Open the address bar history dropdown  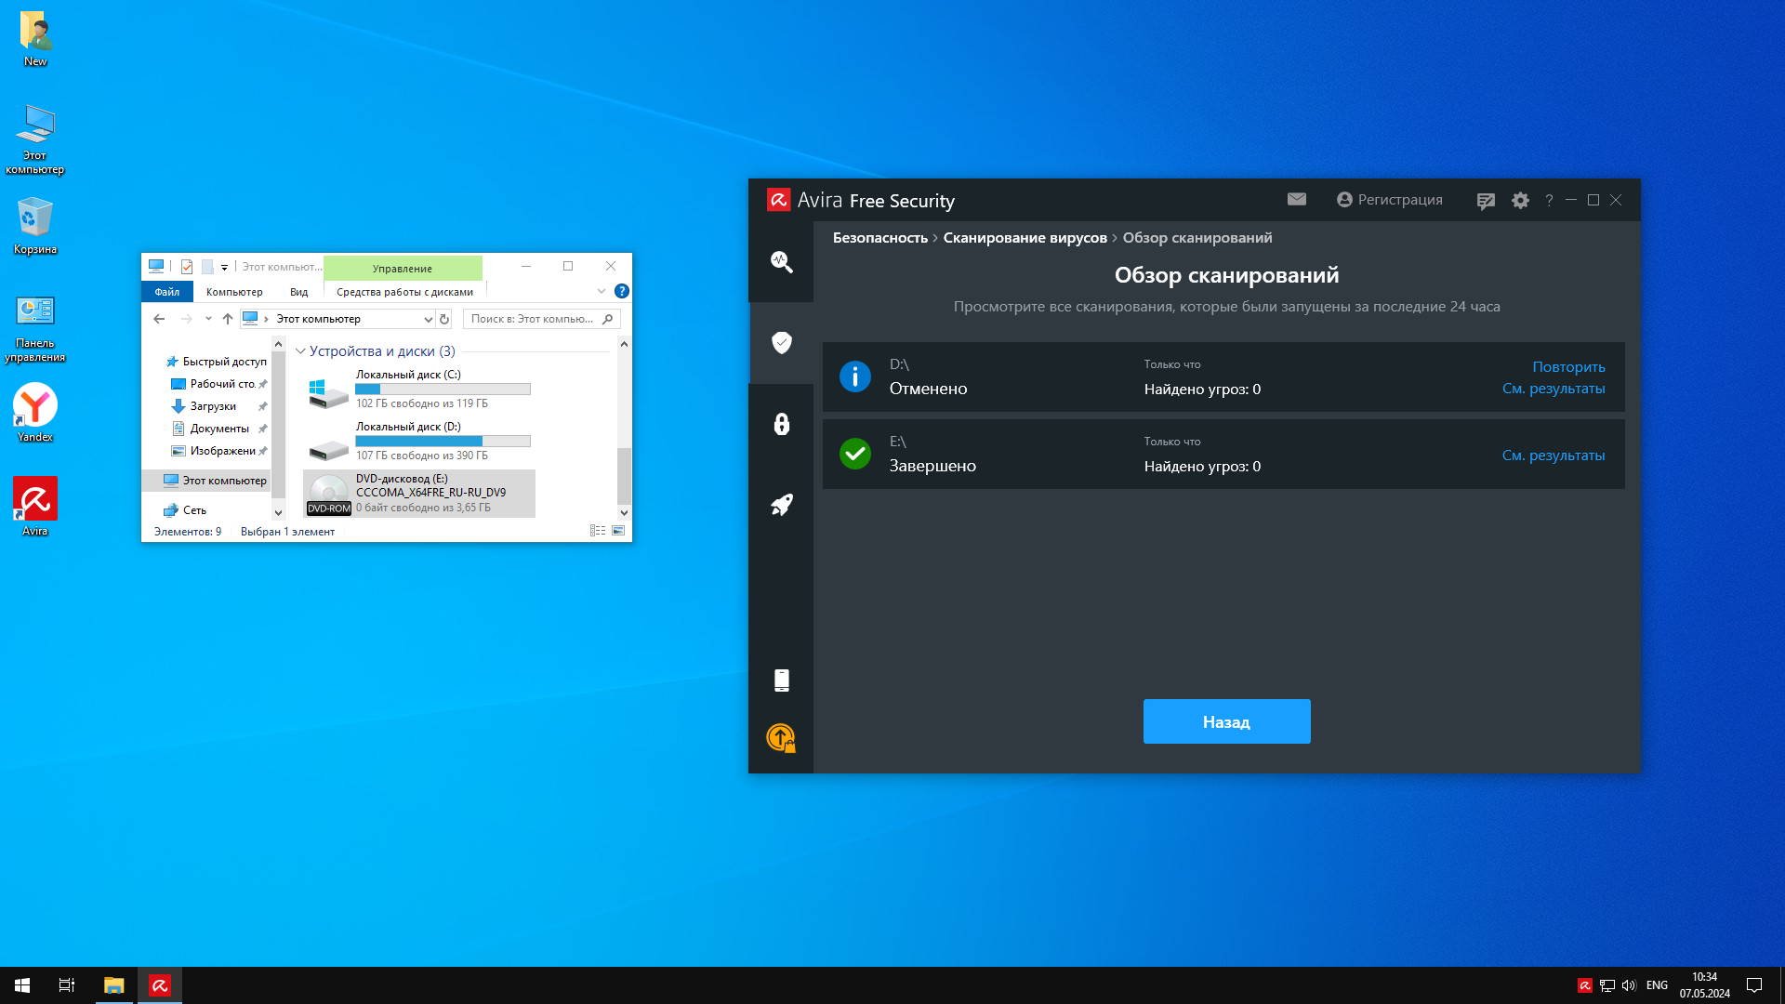pyautogui.click(x=428, y=319)
